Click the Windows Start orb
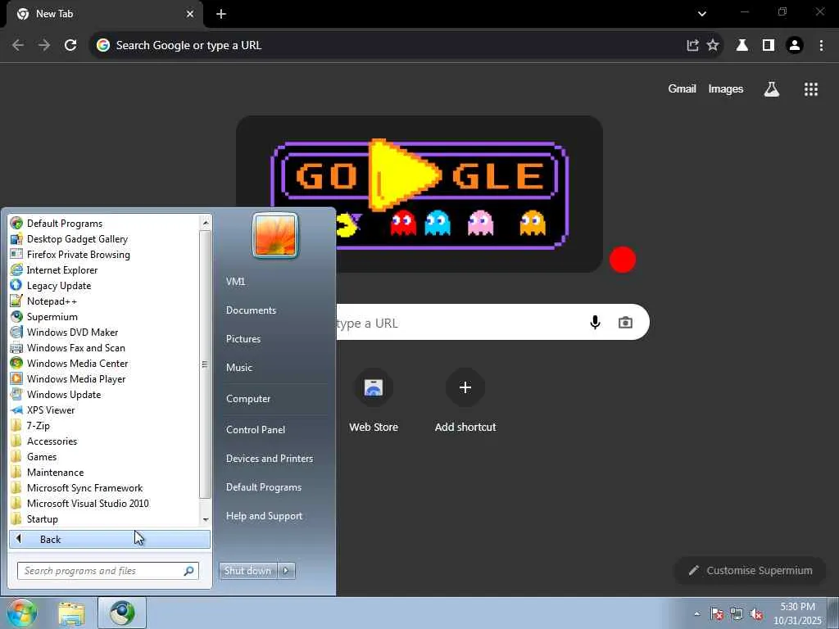This screenshot has width=839, height=629. [x=21, y=613]
